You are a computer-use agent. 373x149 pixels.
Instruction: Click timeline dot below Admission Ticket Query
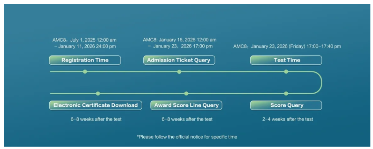[179, 72]
